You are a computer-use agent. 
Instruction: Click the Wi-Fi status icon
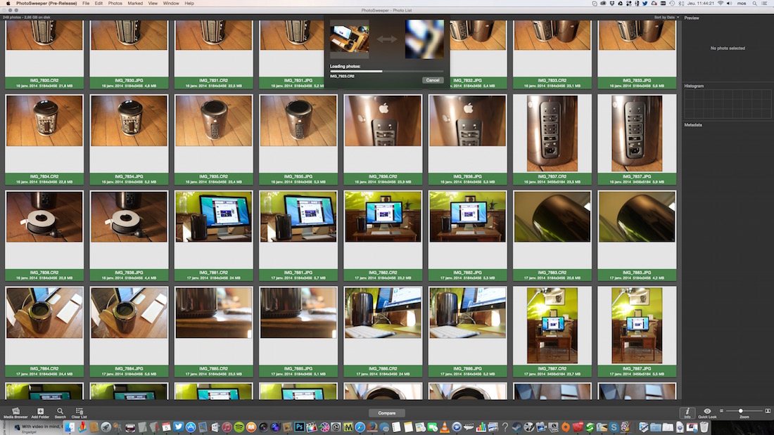[721, 3]
